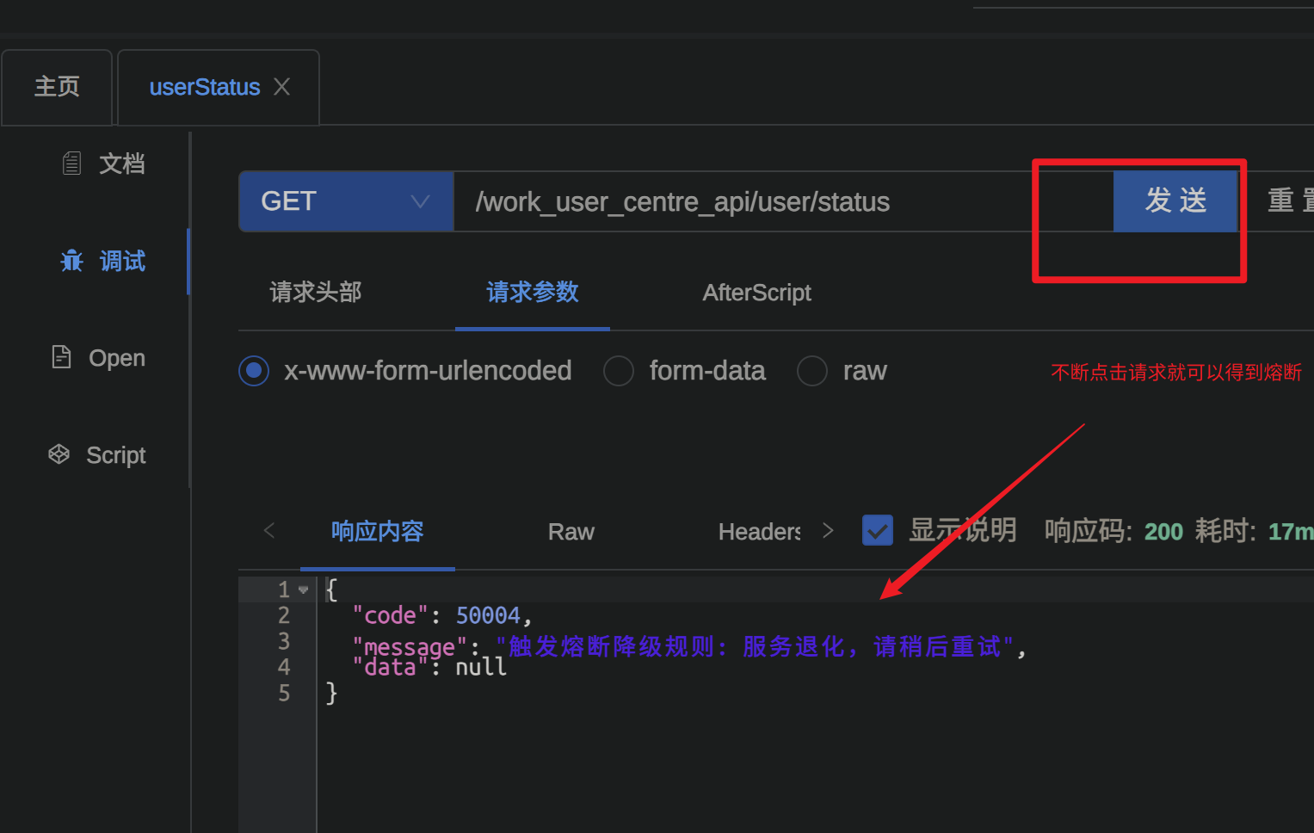
Task: Click the 文档 document icon in sidebar
Action: pyautogui.click(x=72, y=164)
